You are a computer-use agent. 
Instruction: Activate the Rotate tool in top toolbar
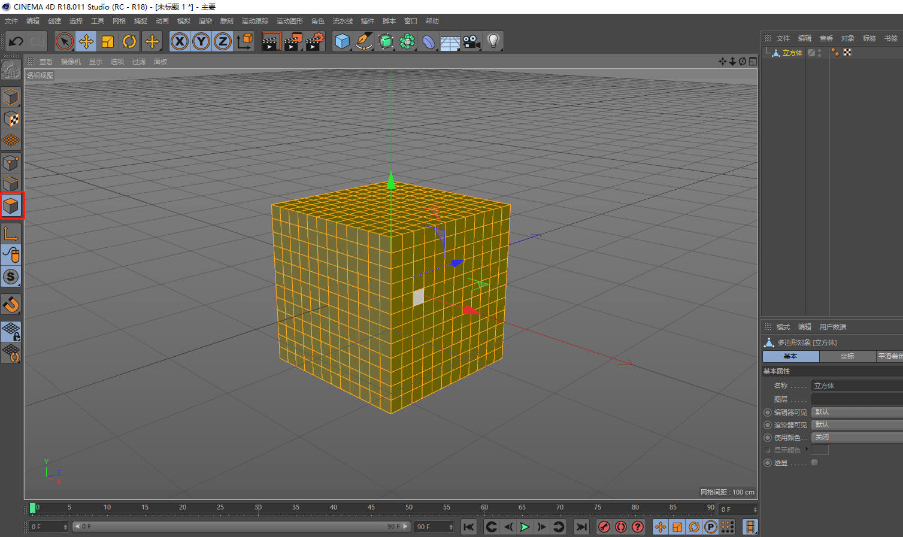coord(129,41)
